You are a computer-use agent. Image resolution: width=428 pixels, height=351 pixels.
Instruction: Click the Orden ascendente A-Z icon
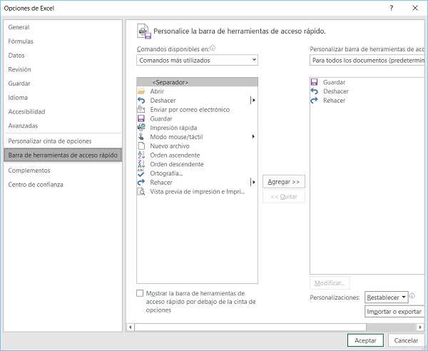pyautogui.click(x=141, y=155)
